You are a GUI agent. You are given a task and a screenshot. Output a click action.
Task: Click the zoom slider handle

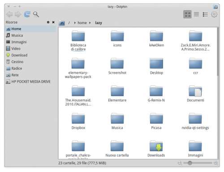[x=190, y=163]
